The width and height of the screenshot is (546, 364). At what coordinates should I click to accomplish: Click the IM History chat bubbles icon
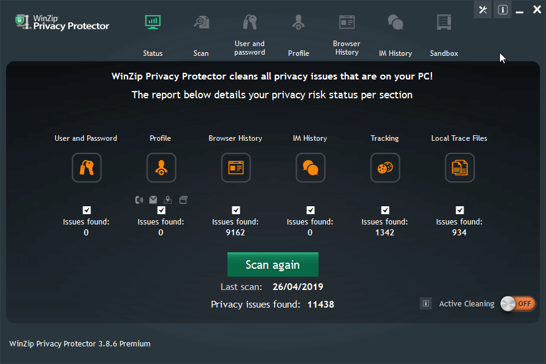pos(310,167)
